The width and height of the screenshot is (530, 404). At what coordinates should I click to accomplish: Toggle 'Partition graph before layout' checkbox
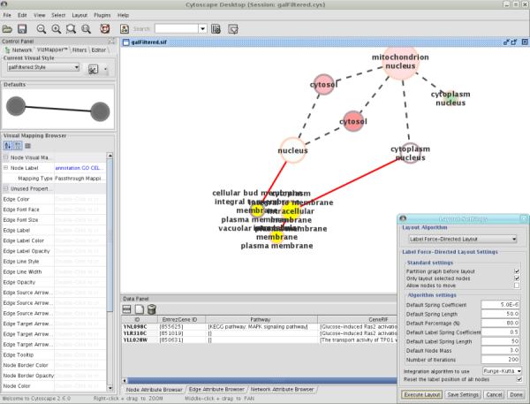click(517, 270)
